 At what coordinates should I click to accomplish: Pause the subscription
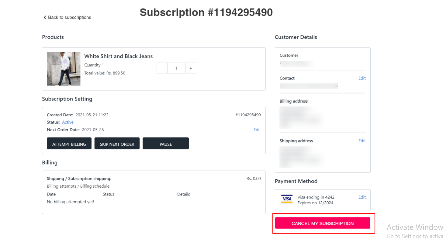click(x=166, y=143)
